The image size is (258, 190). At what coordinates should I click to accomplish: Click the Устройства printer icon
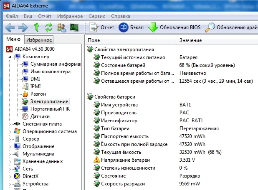(x=17, y=184)
